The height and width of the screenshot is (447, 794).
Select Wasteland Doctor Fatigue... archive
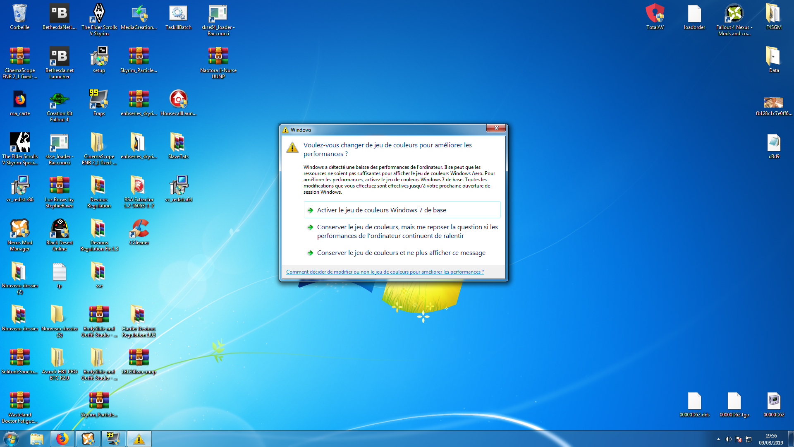tap(19, 407)
